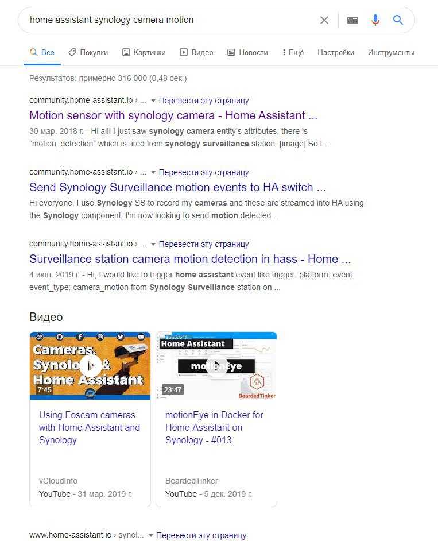The image size is (438, 541).
Task: Play the motionEye video thumbnail
Action: [x=216, y=366]
